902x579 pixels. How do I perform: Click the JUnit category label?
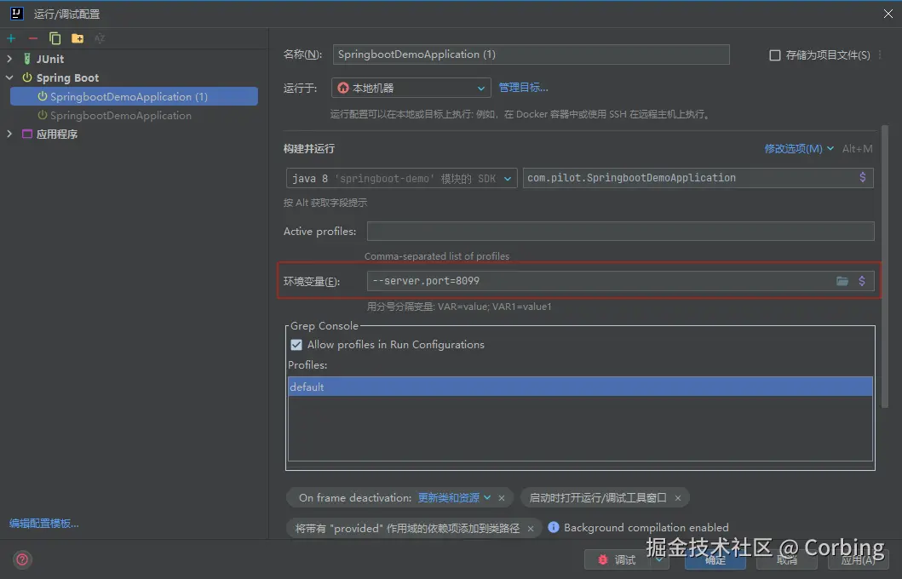coord(50,60)
